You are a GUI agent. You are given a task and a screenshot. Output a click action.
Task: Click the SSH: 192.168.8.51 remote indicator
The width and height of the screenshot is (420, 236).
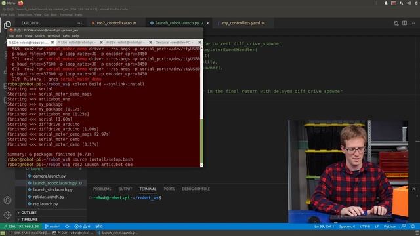(21, 226)
